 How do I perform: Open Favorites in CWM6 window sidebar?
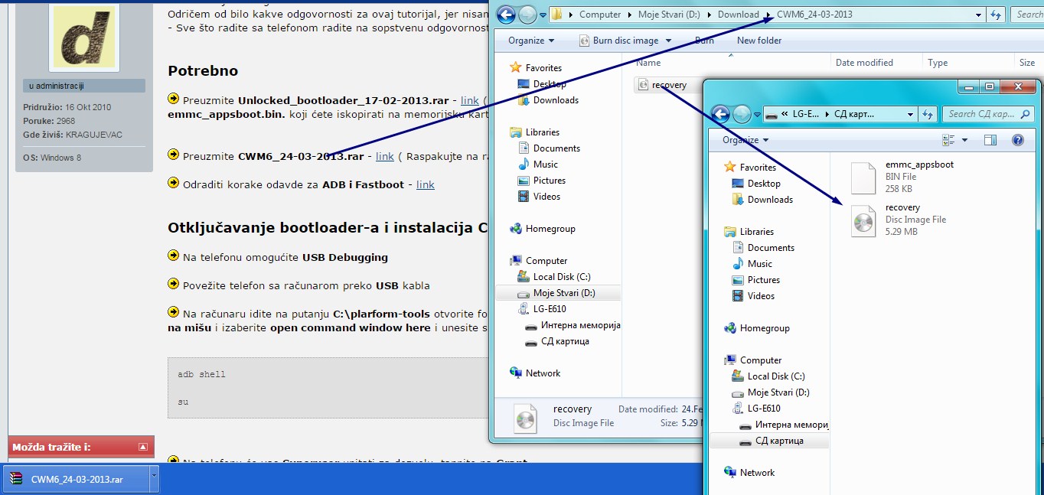coord(543,68)
